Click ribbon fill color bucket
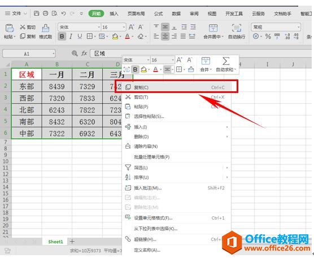 pyautogui.click(x=115, y=37)
